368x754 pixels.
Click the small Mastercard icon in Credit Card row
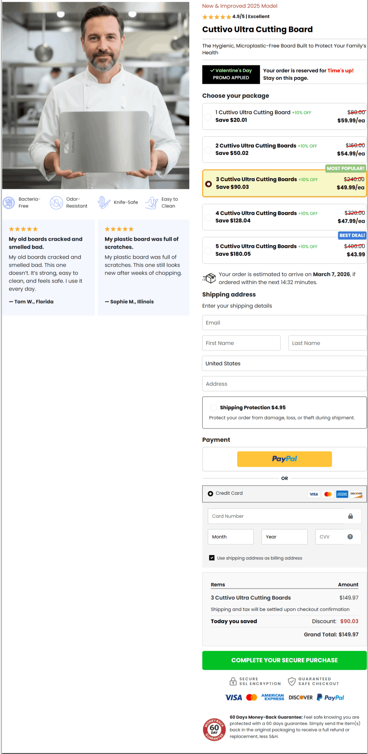pyautogui.click(x=328, y=494)
